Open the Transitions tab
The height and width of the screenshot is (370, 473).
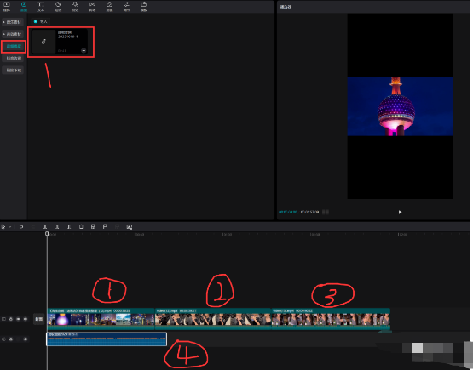(92, 6)
